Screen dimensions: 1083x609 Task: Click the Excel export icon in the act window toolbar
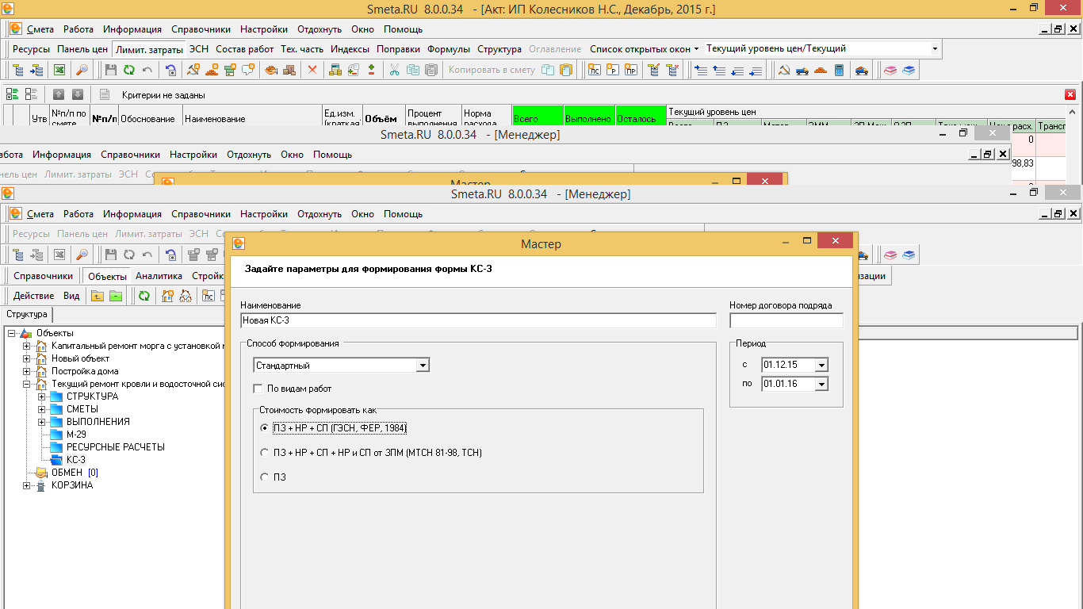pyautogui.click(x=59, y=70)
